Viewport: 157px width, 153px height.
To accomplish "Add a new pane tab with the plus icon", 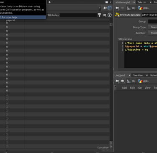I will [x=49, y=2].
